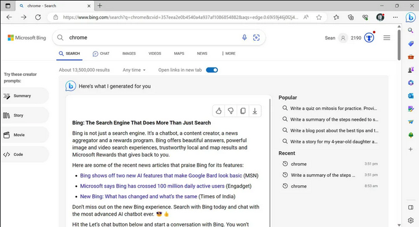Copy the generated text with copy icon
419x227 pixels.
click(243, 111)
